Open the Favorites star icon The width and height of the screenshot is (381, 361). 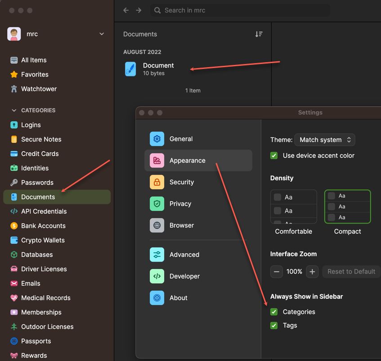(14, 74)
